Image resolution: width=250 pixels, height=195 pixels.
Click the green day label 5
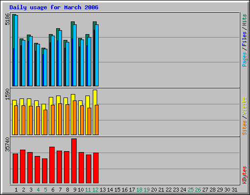click(x=45, y=190)
